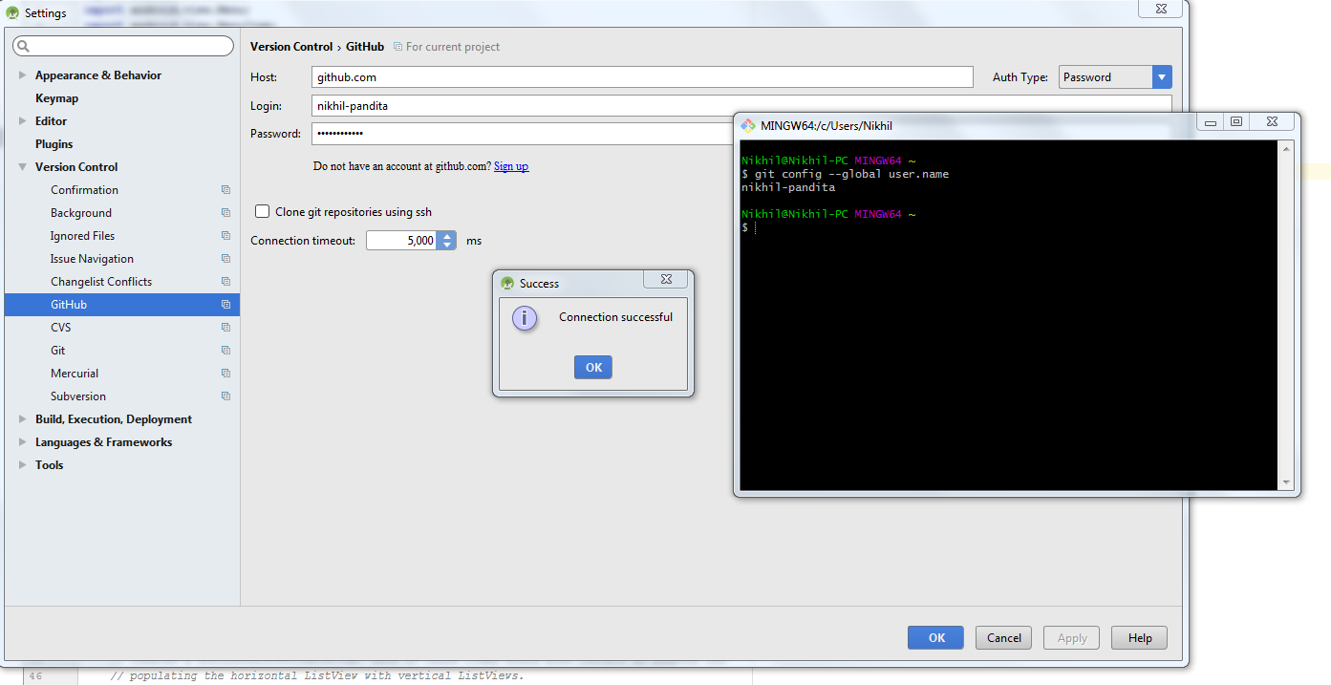This screenshot has width=1331, height=685.
Task: Click per-project icon next to Confirmation
Action: click(225, 190)
